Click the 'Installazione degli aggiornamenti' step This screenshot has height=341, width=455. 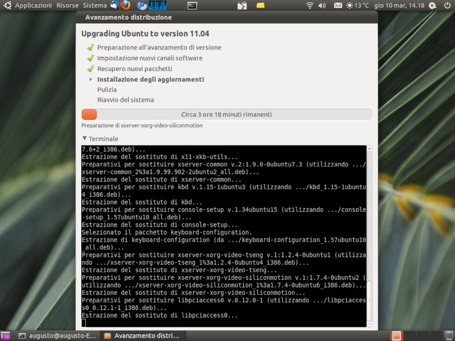[x=150, y=80]
